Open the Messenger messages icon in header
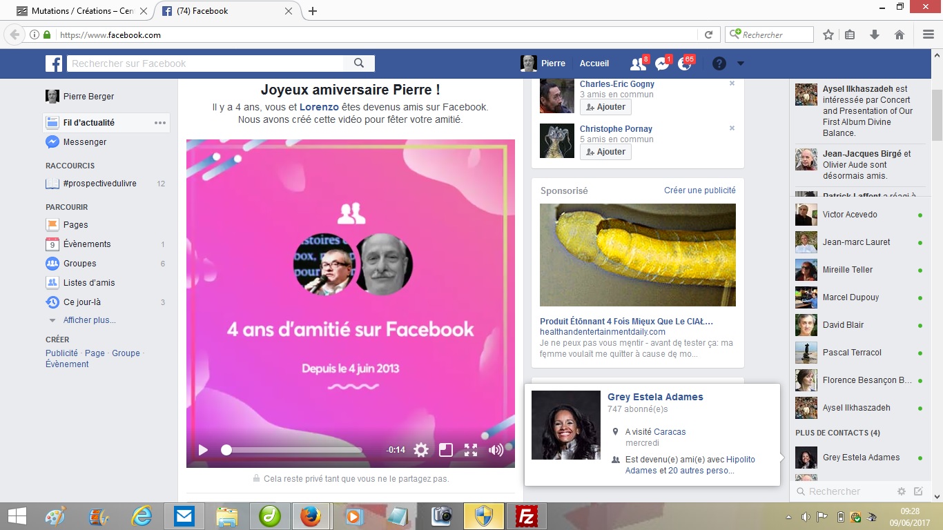943x530 pixels. point(661,63)
